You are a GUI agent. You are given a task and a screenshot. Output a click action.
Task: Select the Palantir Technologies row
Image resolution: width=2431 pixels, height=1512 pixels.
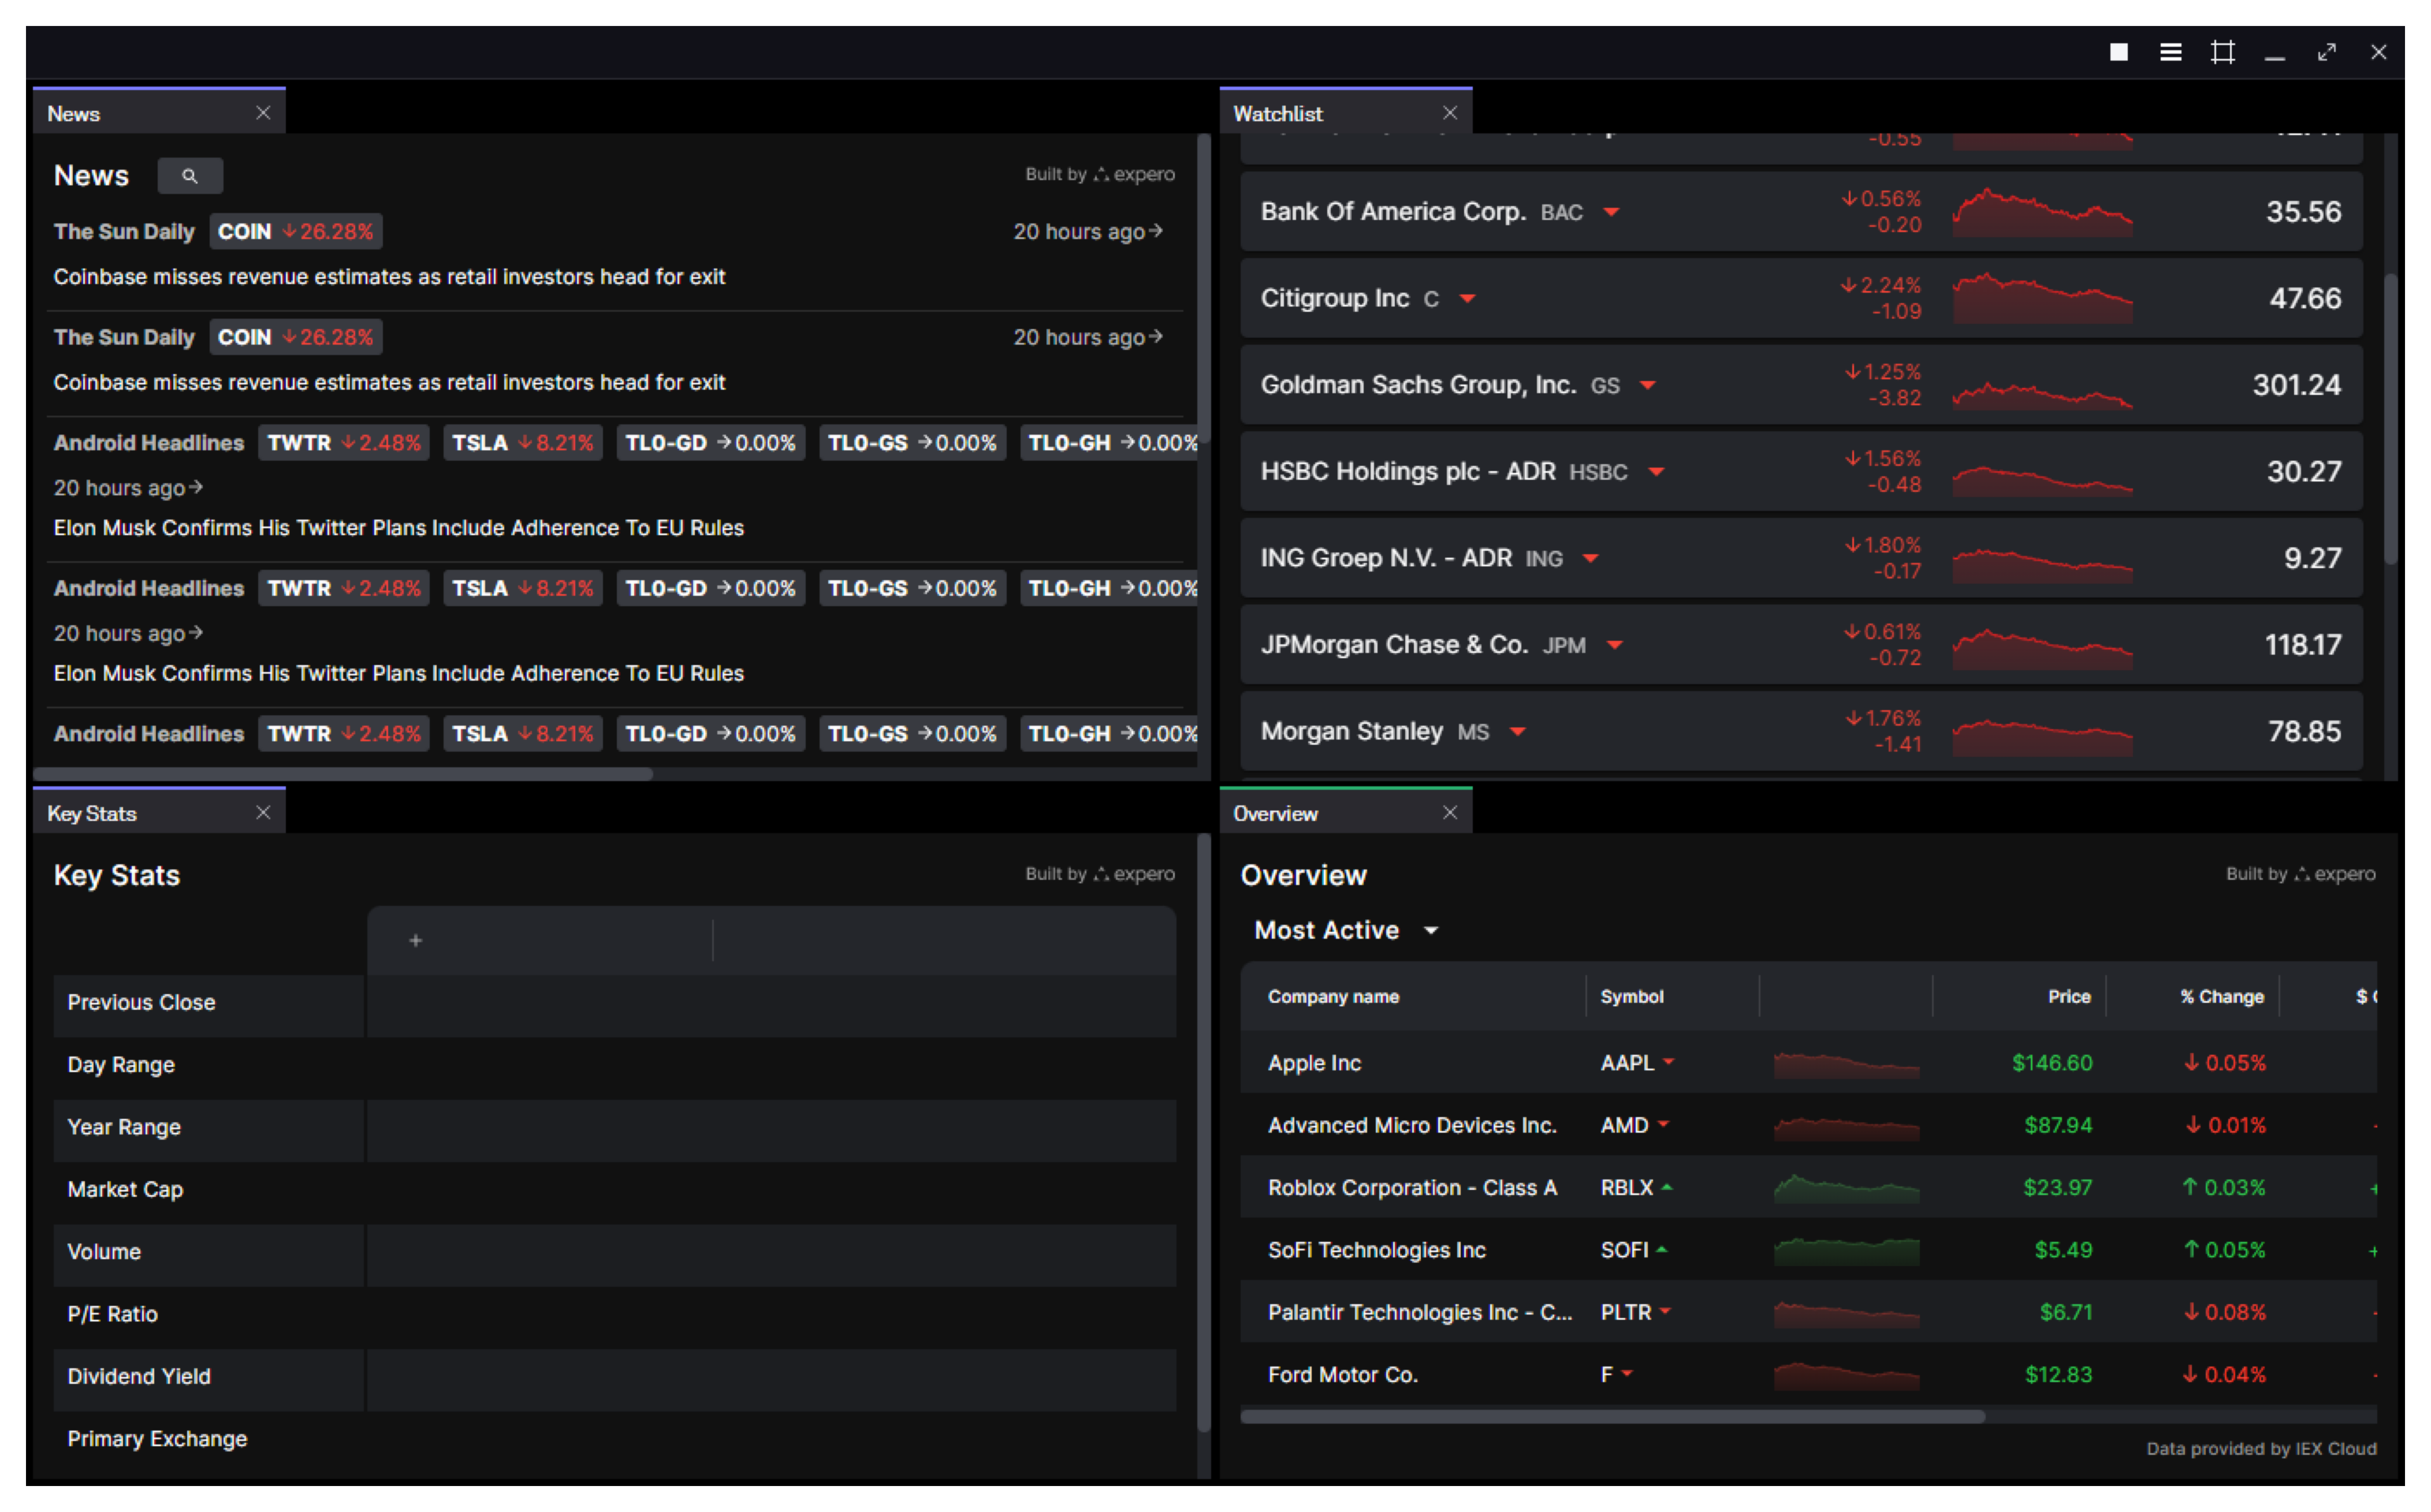point(1809,1312)
